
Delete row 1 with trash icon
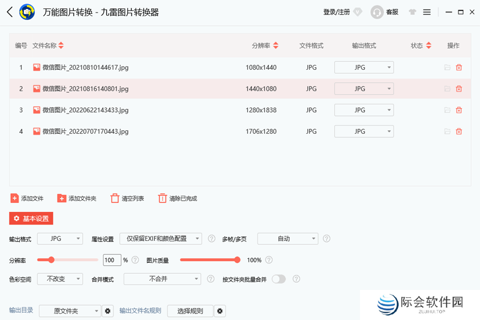[x=459, y=68]
